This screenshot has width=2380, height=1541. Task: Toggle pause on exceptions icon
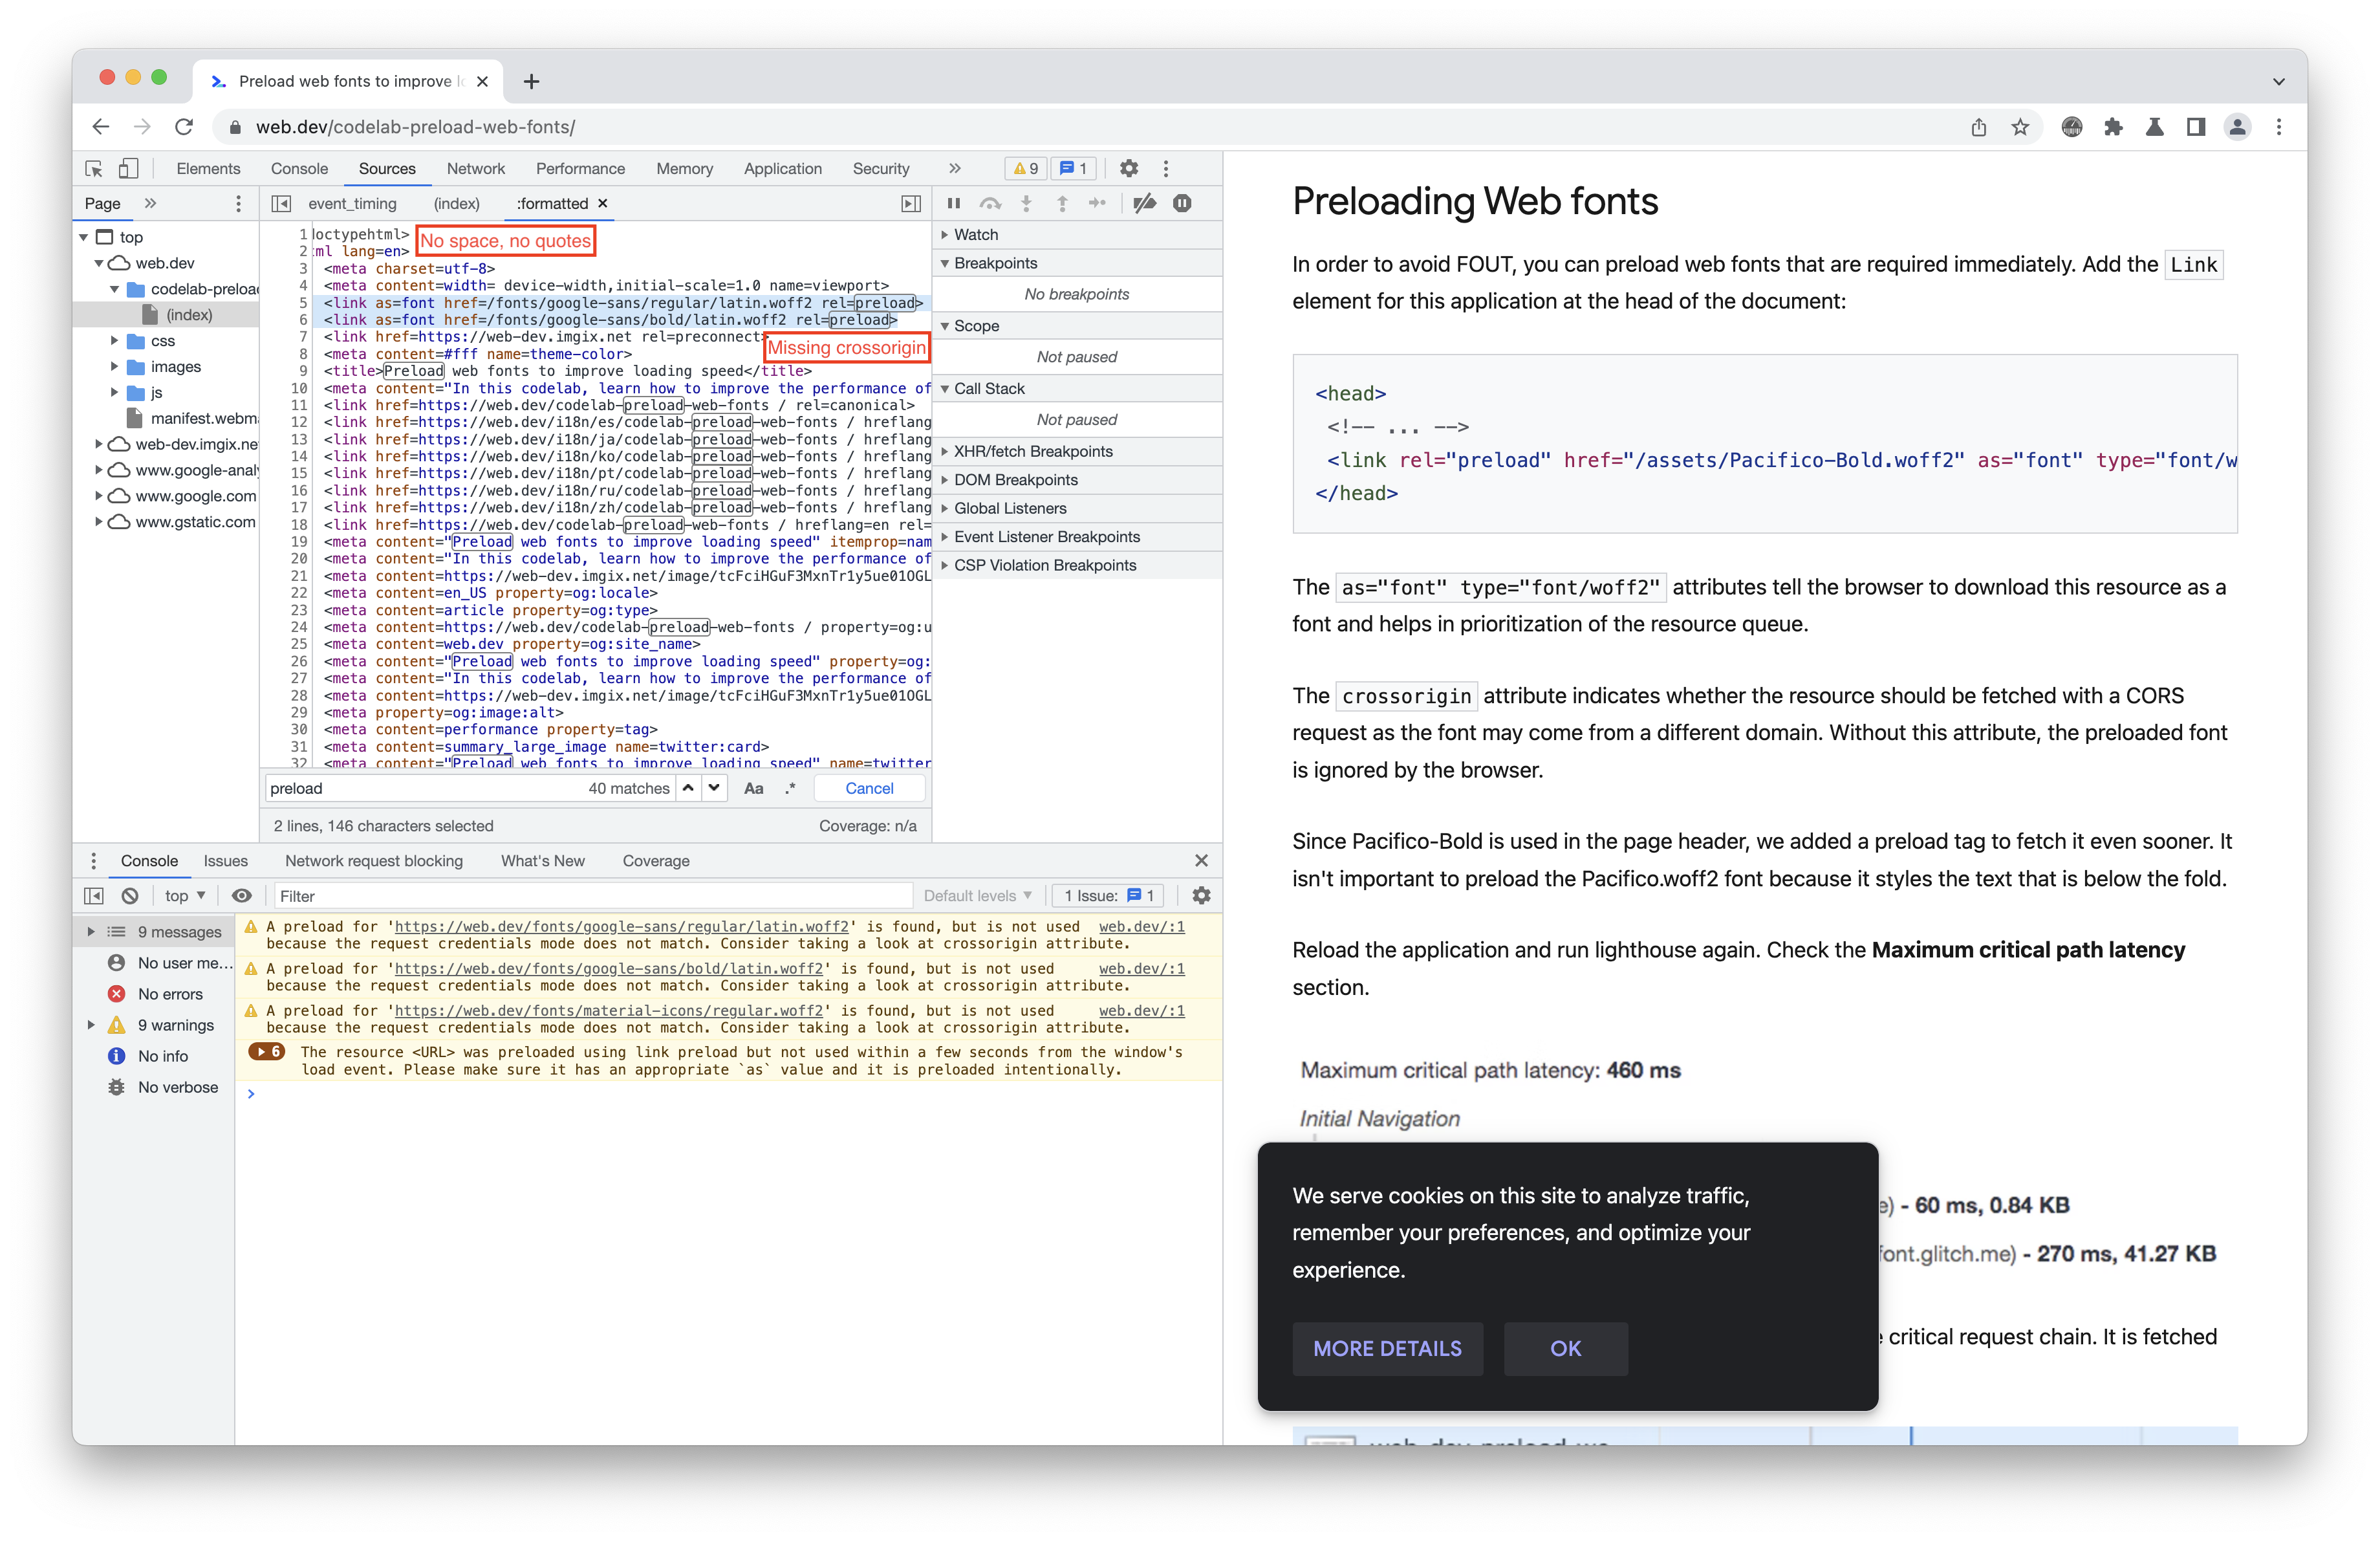[x=1182, y=203]
